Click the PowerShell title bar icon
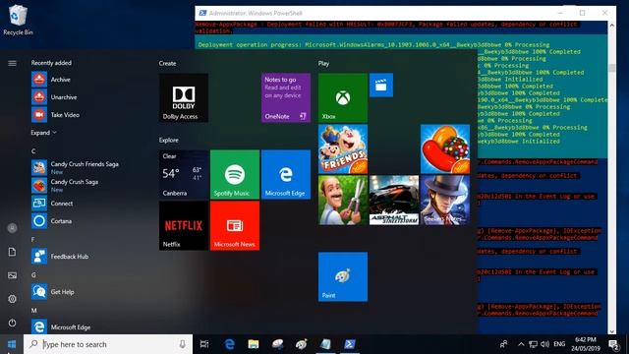The width and height of the screenshot is (629, 354). [x=202, y=13]
